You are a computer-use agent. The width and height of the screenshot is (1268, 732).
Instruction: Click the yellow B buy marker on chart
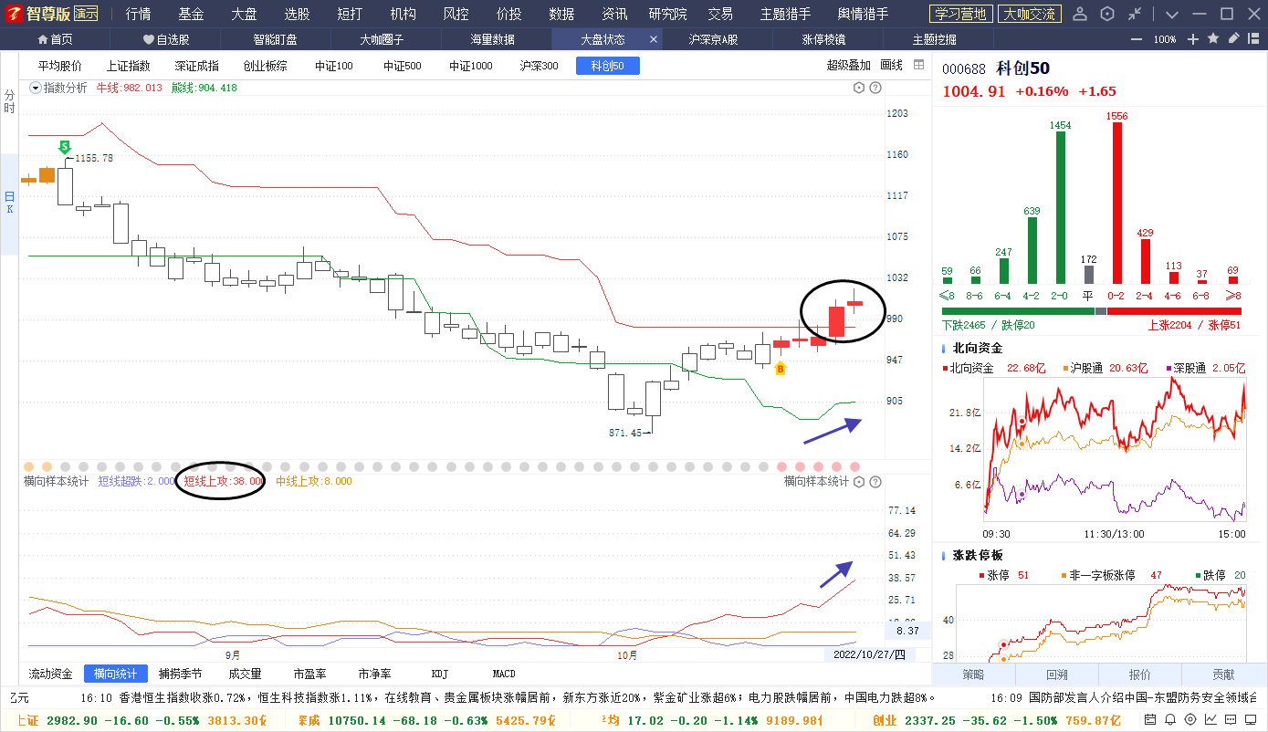click(x=780, y=369)
